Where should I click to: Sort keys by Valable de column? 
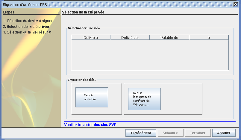click(x=169, y=37)
